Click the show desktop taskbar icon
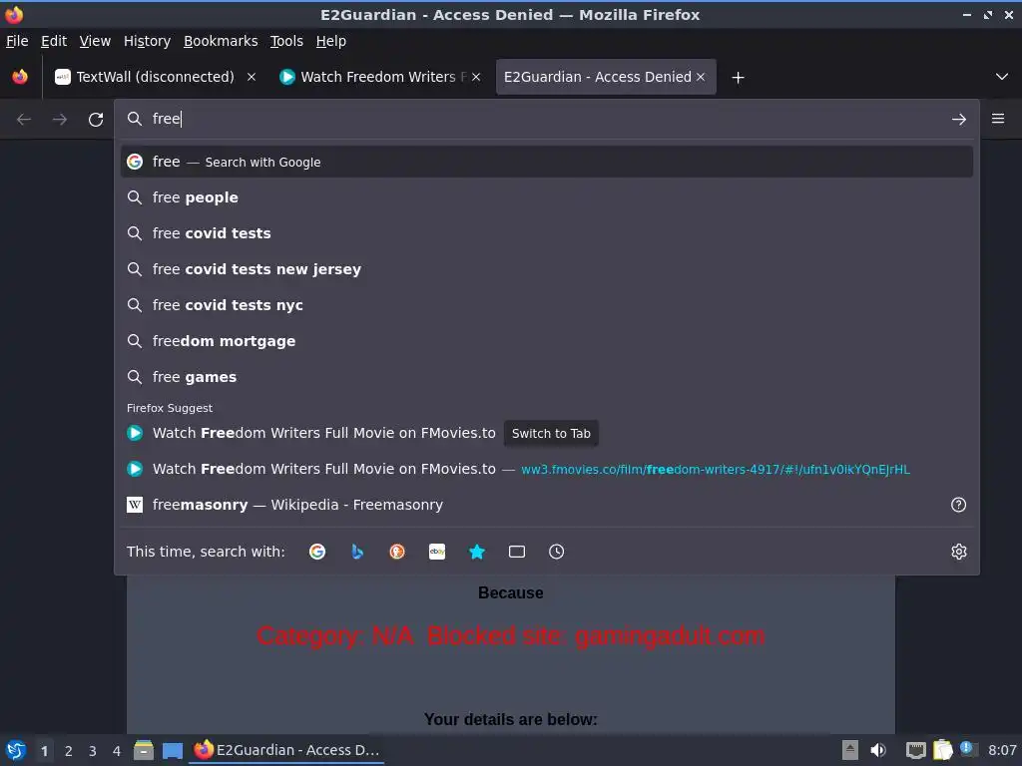The width and height of the screenshot is (1022, 766). point(173,750)
